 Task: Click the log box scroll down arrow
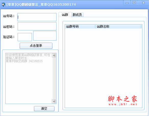pos(54,101)
